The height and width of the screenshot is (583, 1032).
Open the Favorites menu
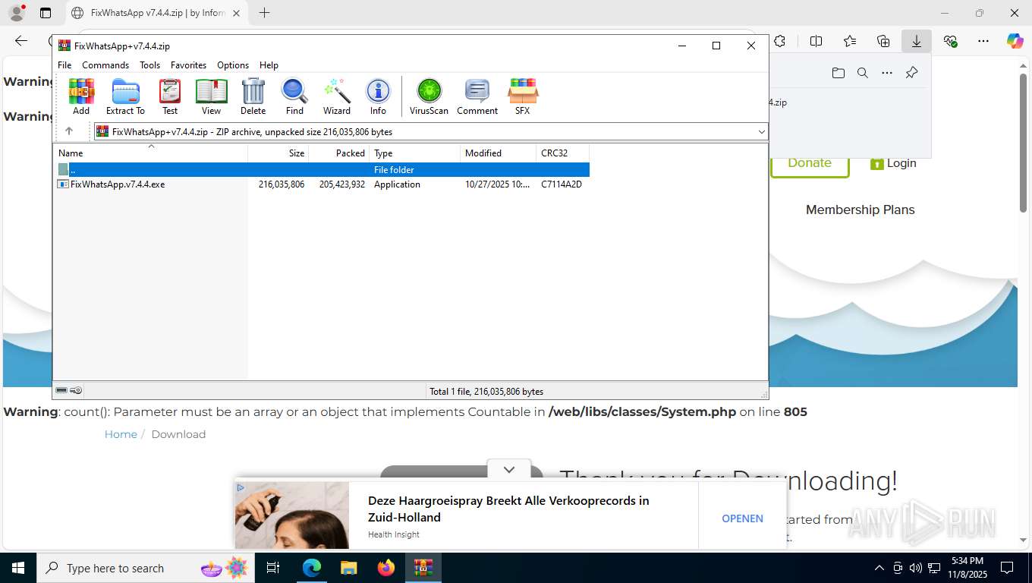(188, 65)
